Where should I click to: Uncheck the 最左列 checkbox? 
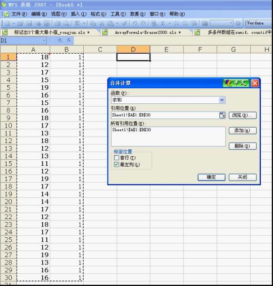117,164
